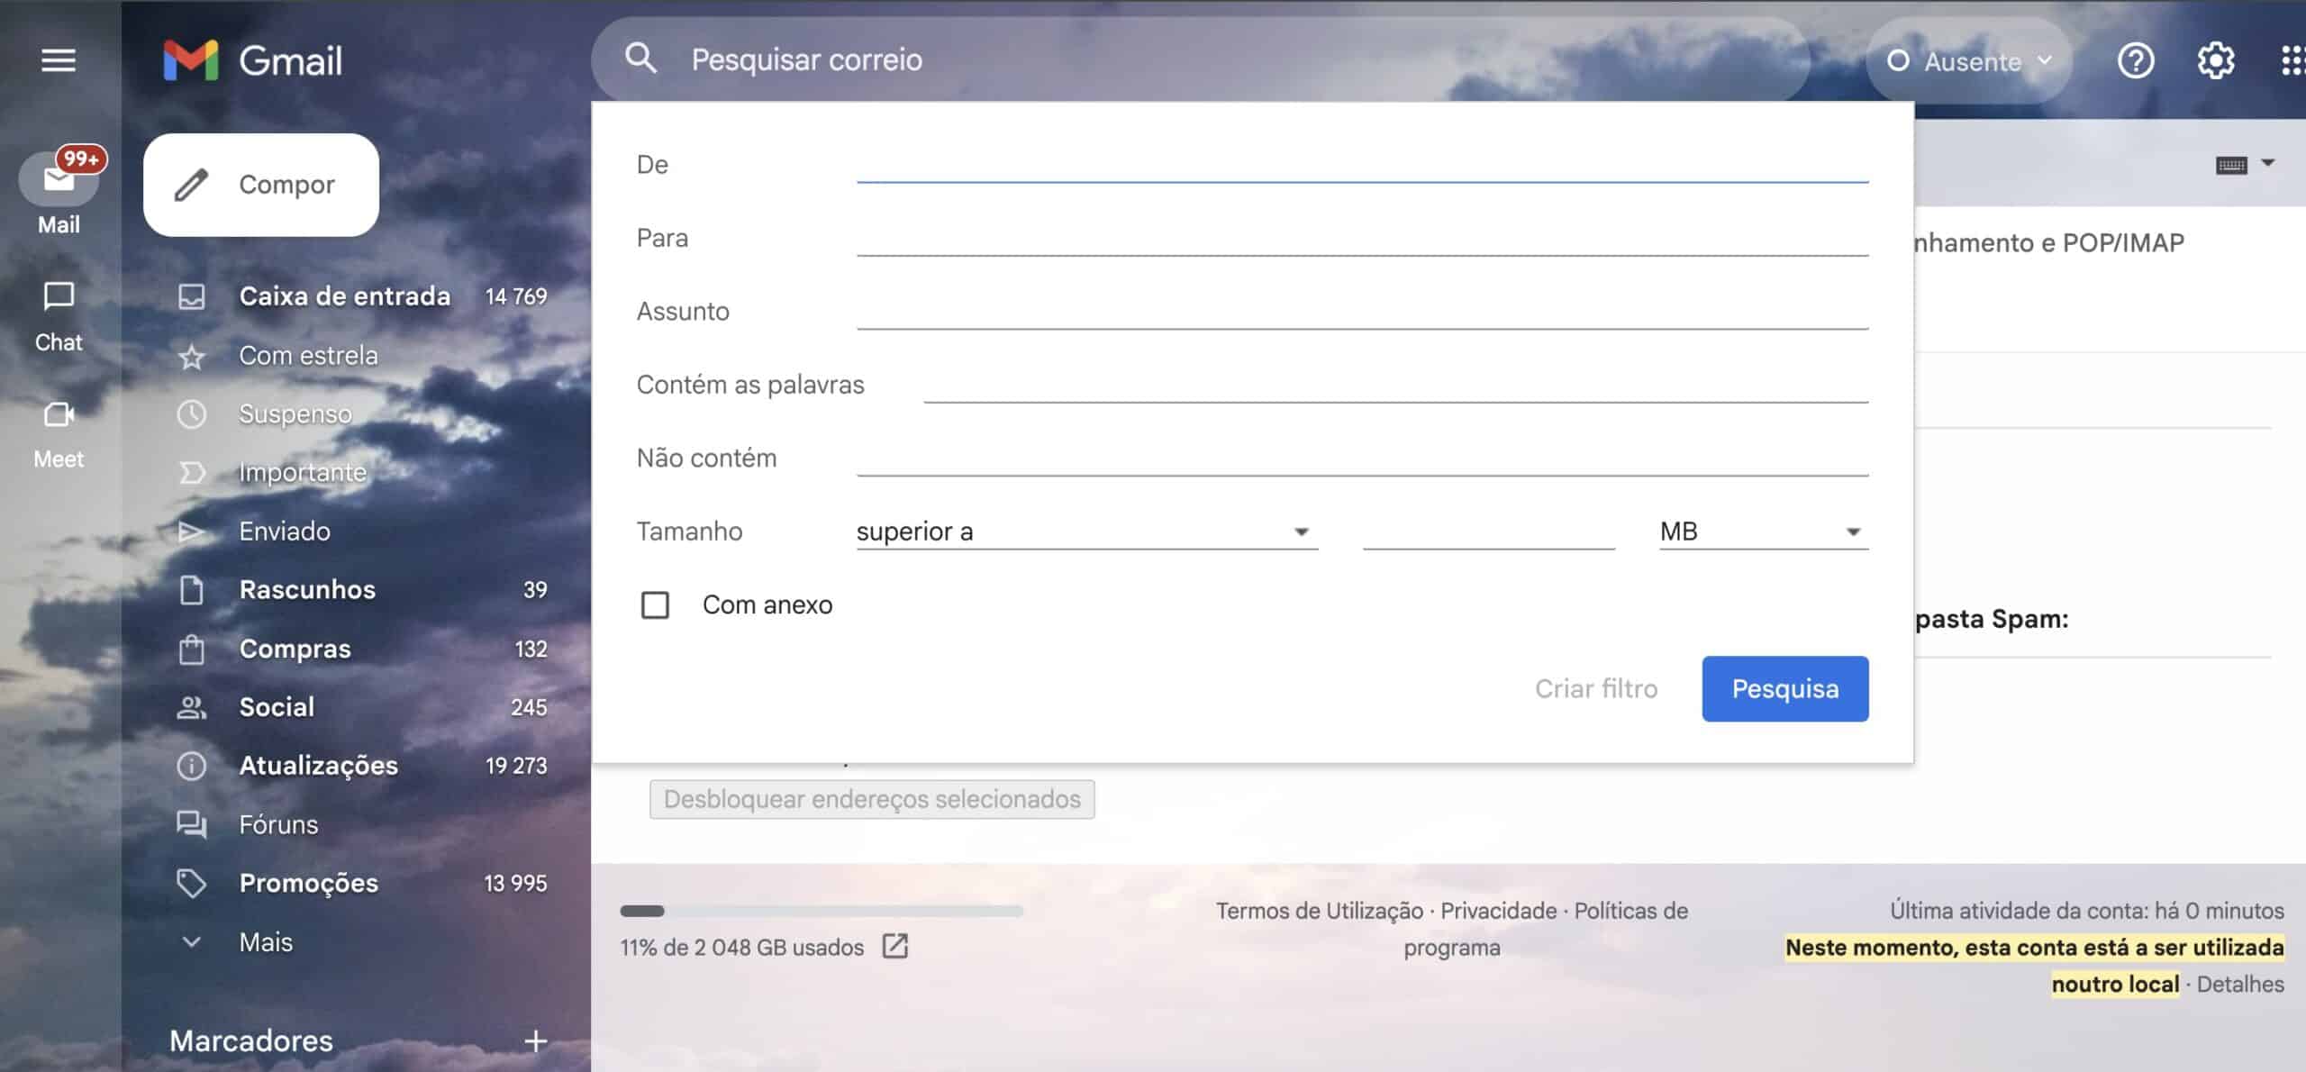Click the search magnifier icon
The height and width of the screenshot is (1072, 2306).
coord(640,59)
